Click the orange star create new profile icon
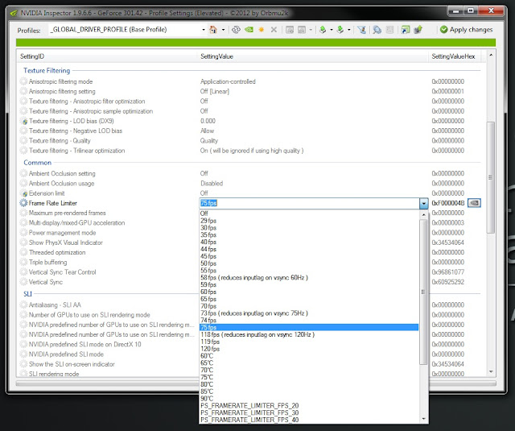The width and height of the screenshot is (515, 431). [261, 30]
